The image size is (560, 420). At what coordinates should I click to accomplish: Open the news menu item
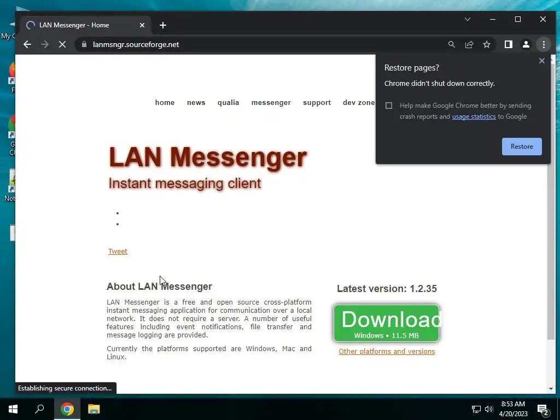pos(196,102)
